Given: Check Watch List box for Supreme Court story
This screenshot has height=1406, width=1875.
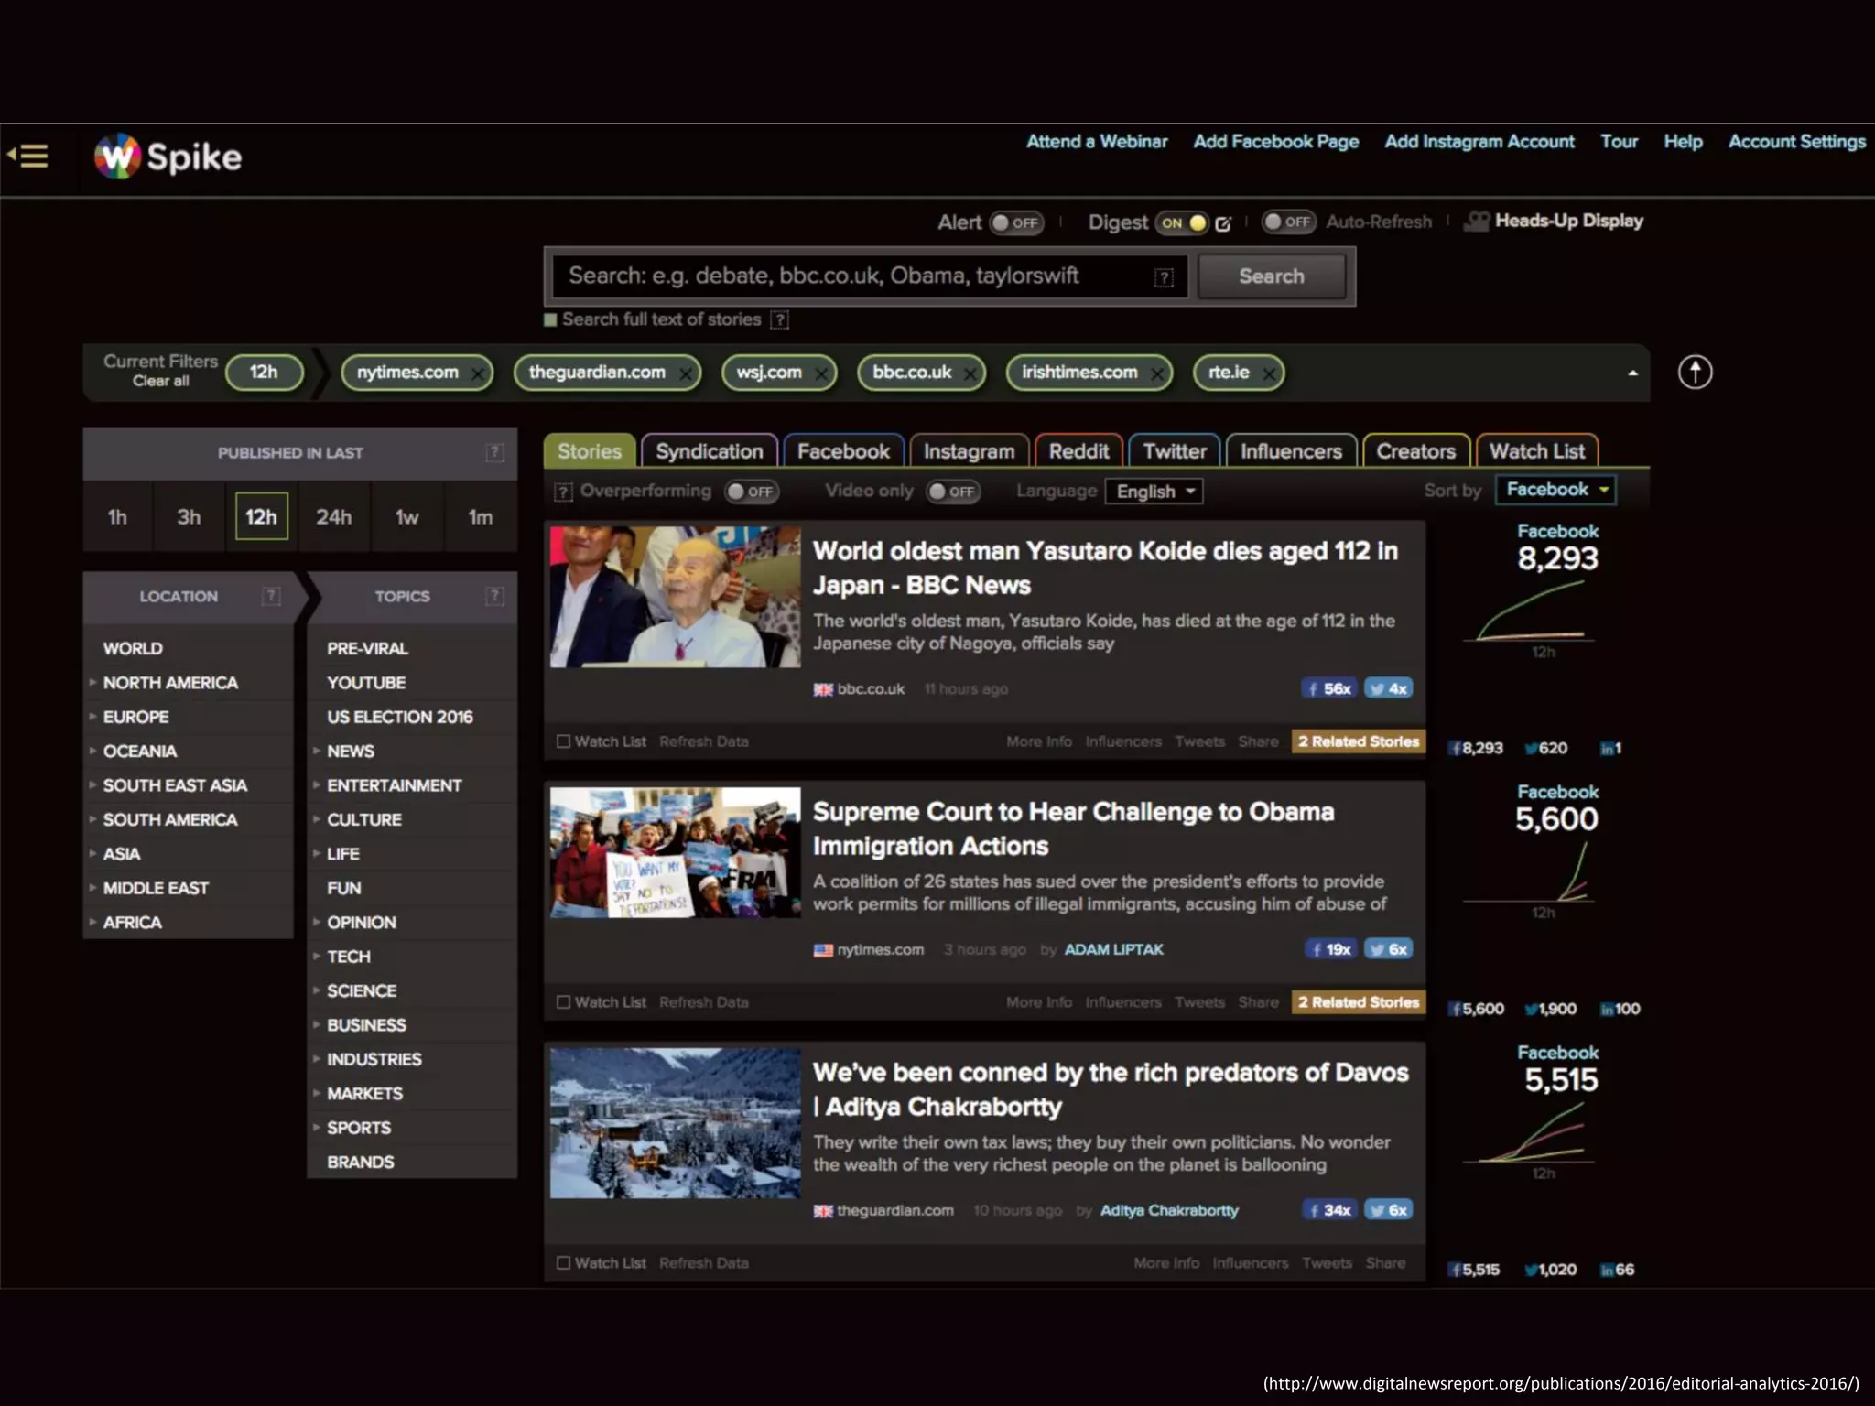Looking at the screenshot, I should [x=564, y=1002].
